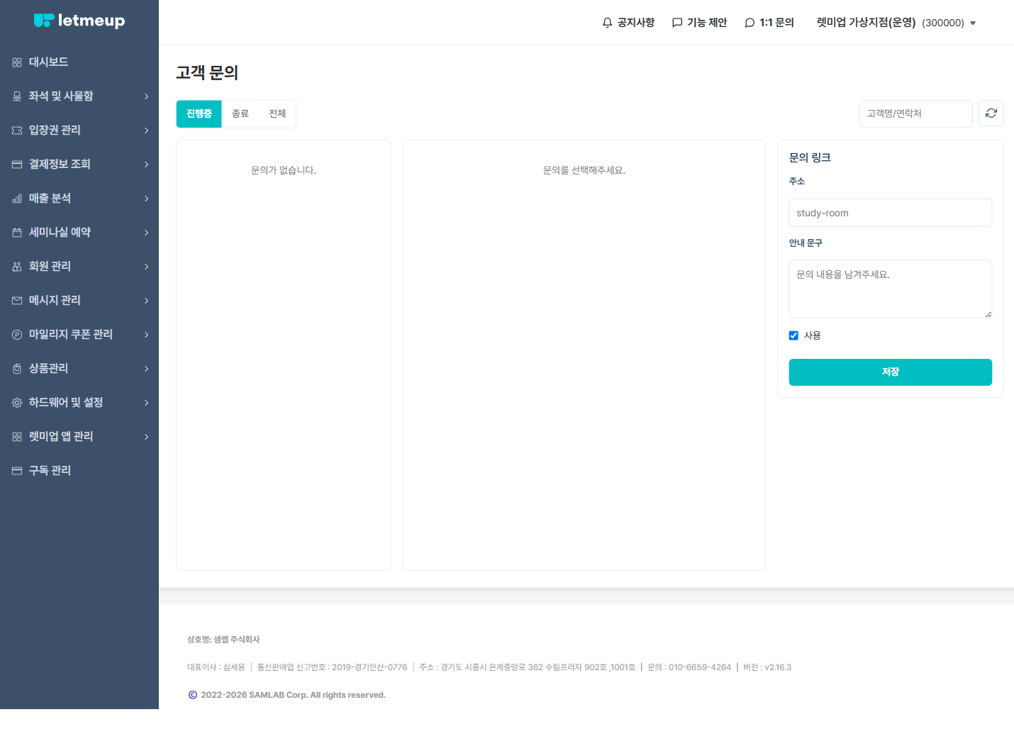Open the 기능 제안 link
Image resolution: width=1014 pixels, height=729 pixels.
[700, 23]
